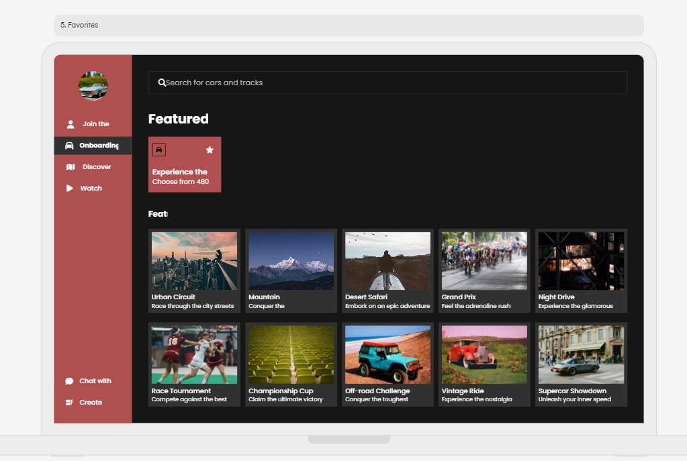
Task: Click the car icon beside Onboarding
Action: click(x=69, y=146)
